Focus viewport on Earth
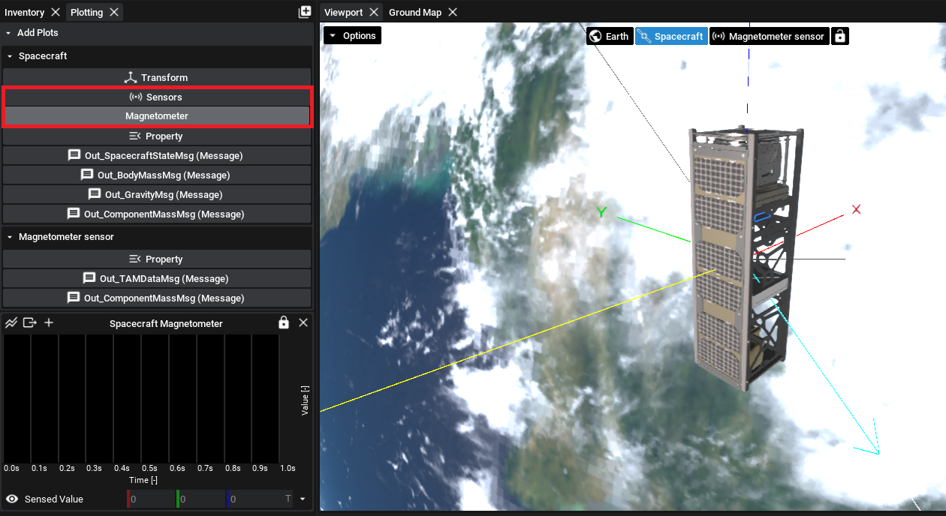This screenshot has height=516, width=946. pyautogui.click(x=609, y=36)
